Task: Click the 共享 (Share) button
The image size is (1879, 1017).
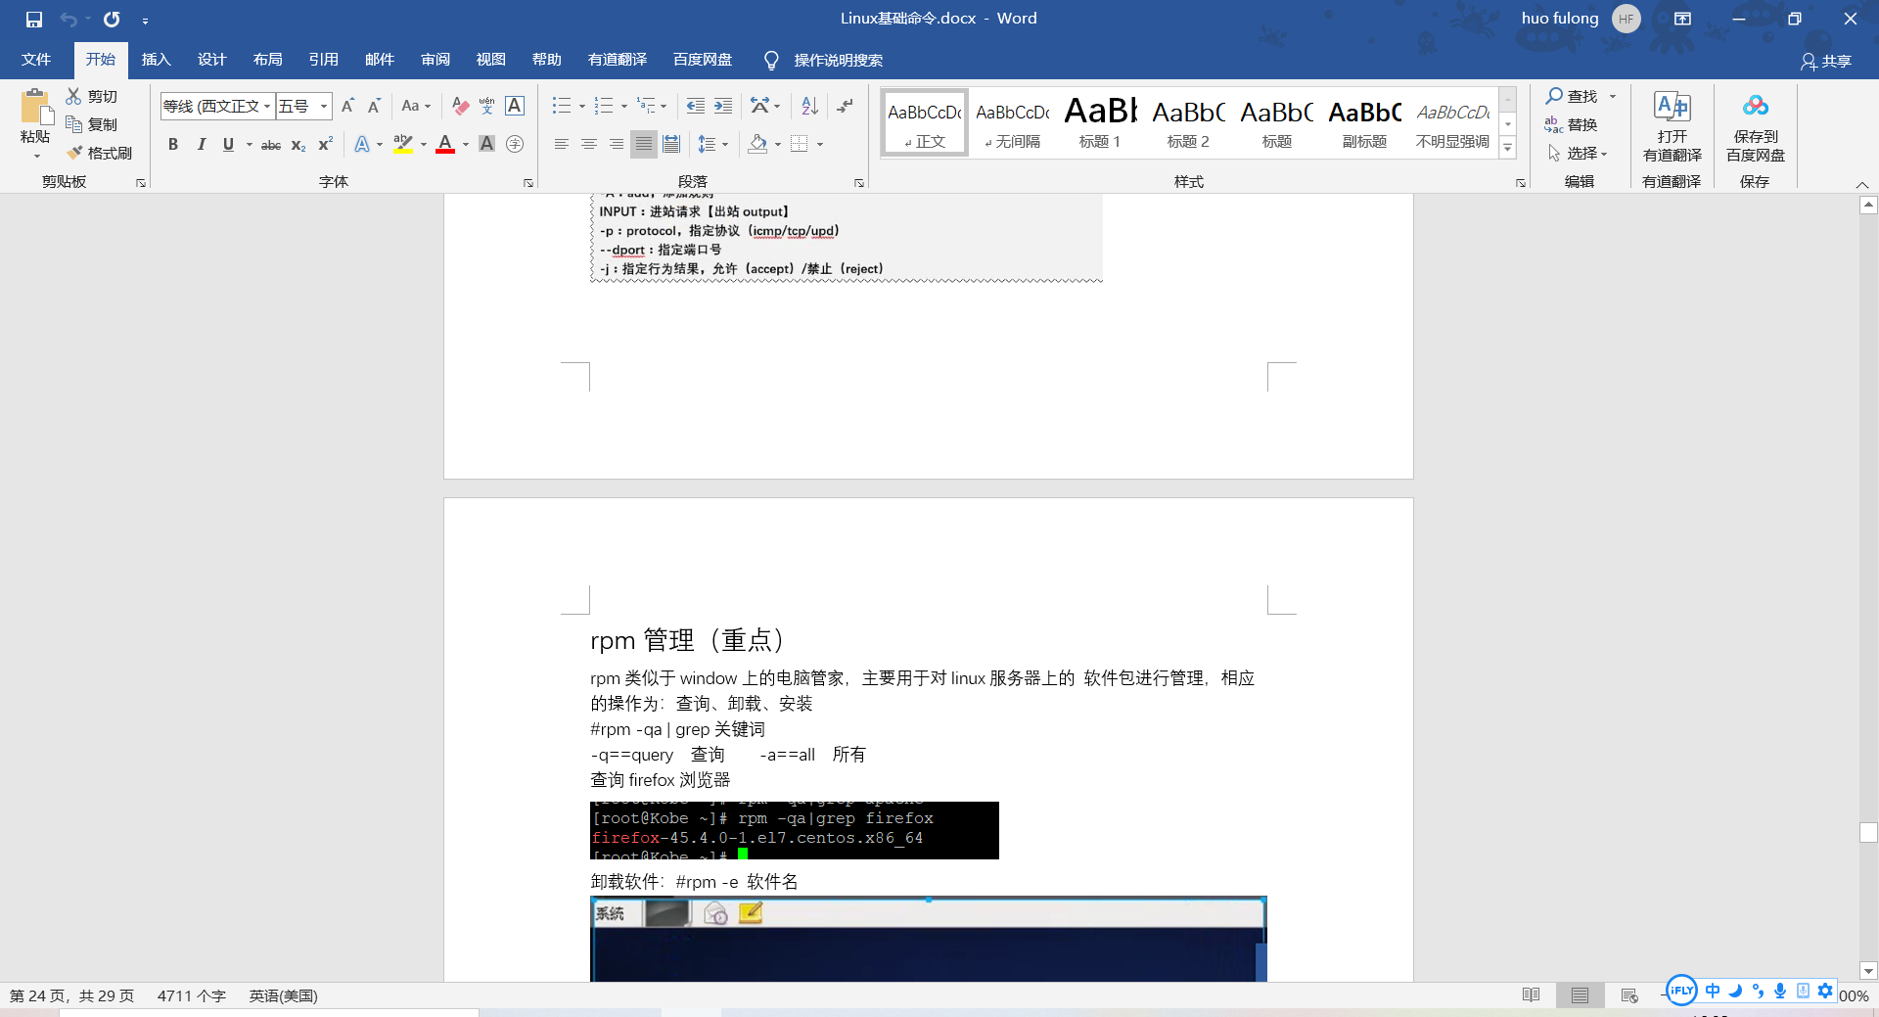Action: coord(1829,61)
